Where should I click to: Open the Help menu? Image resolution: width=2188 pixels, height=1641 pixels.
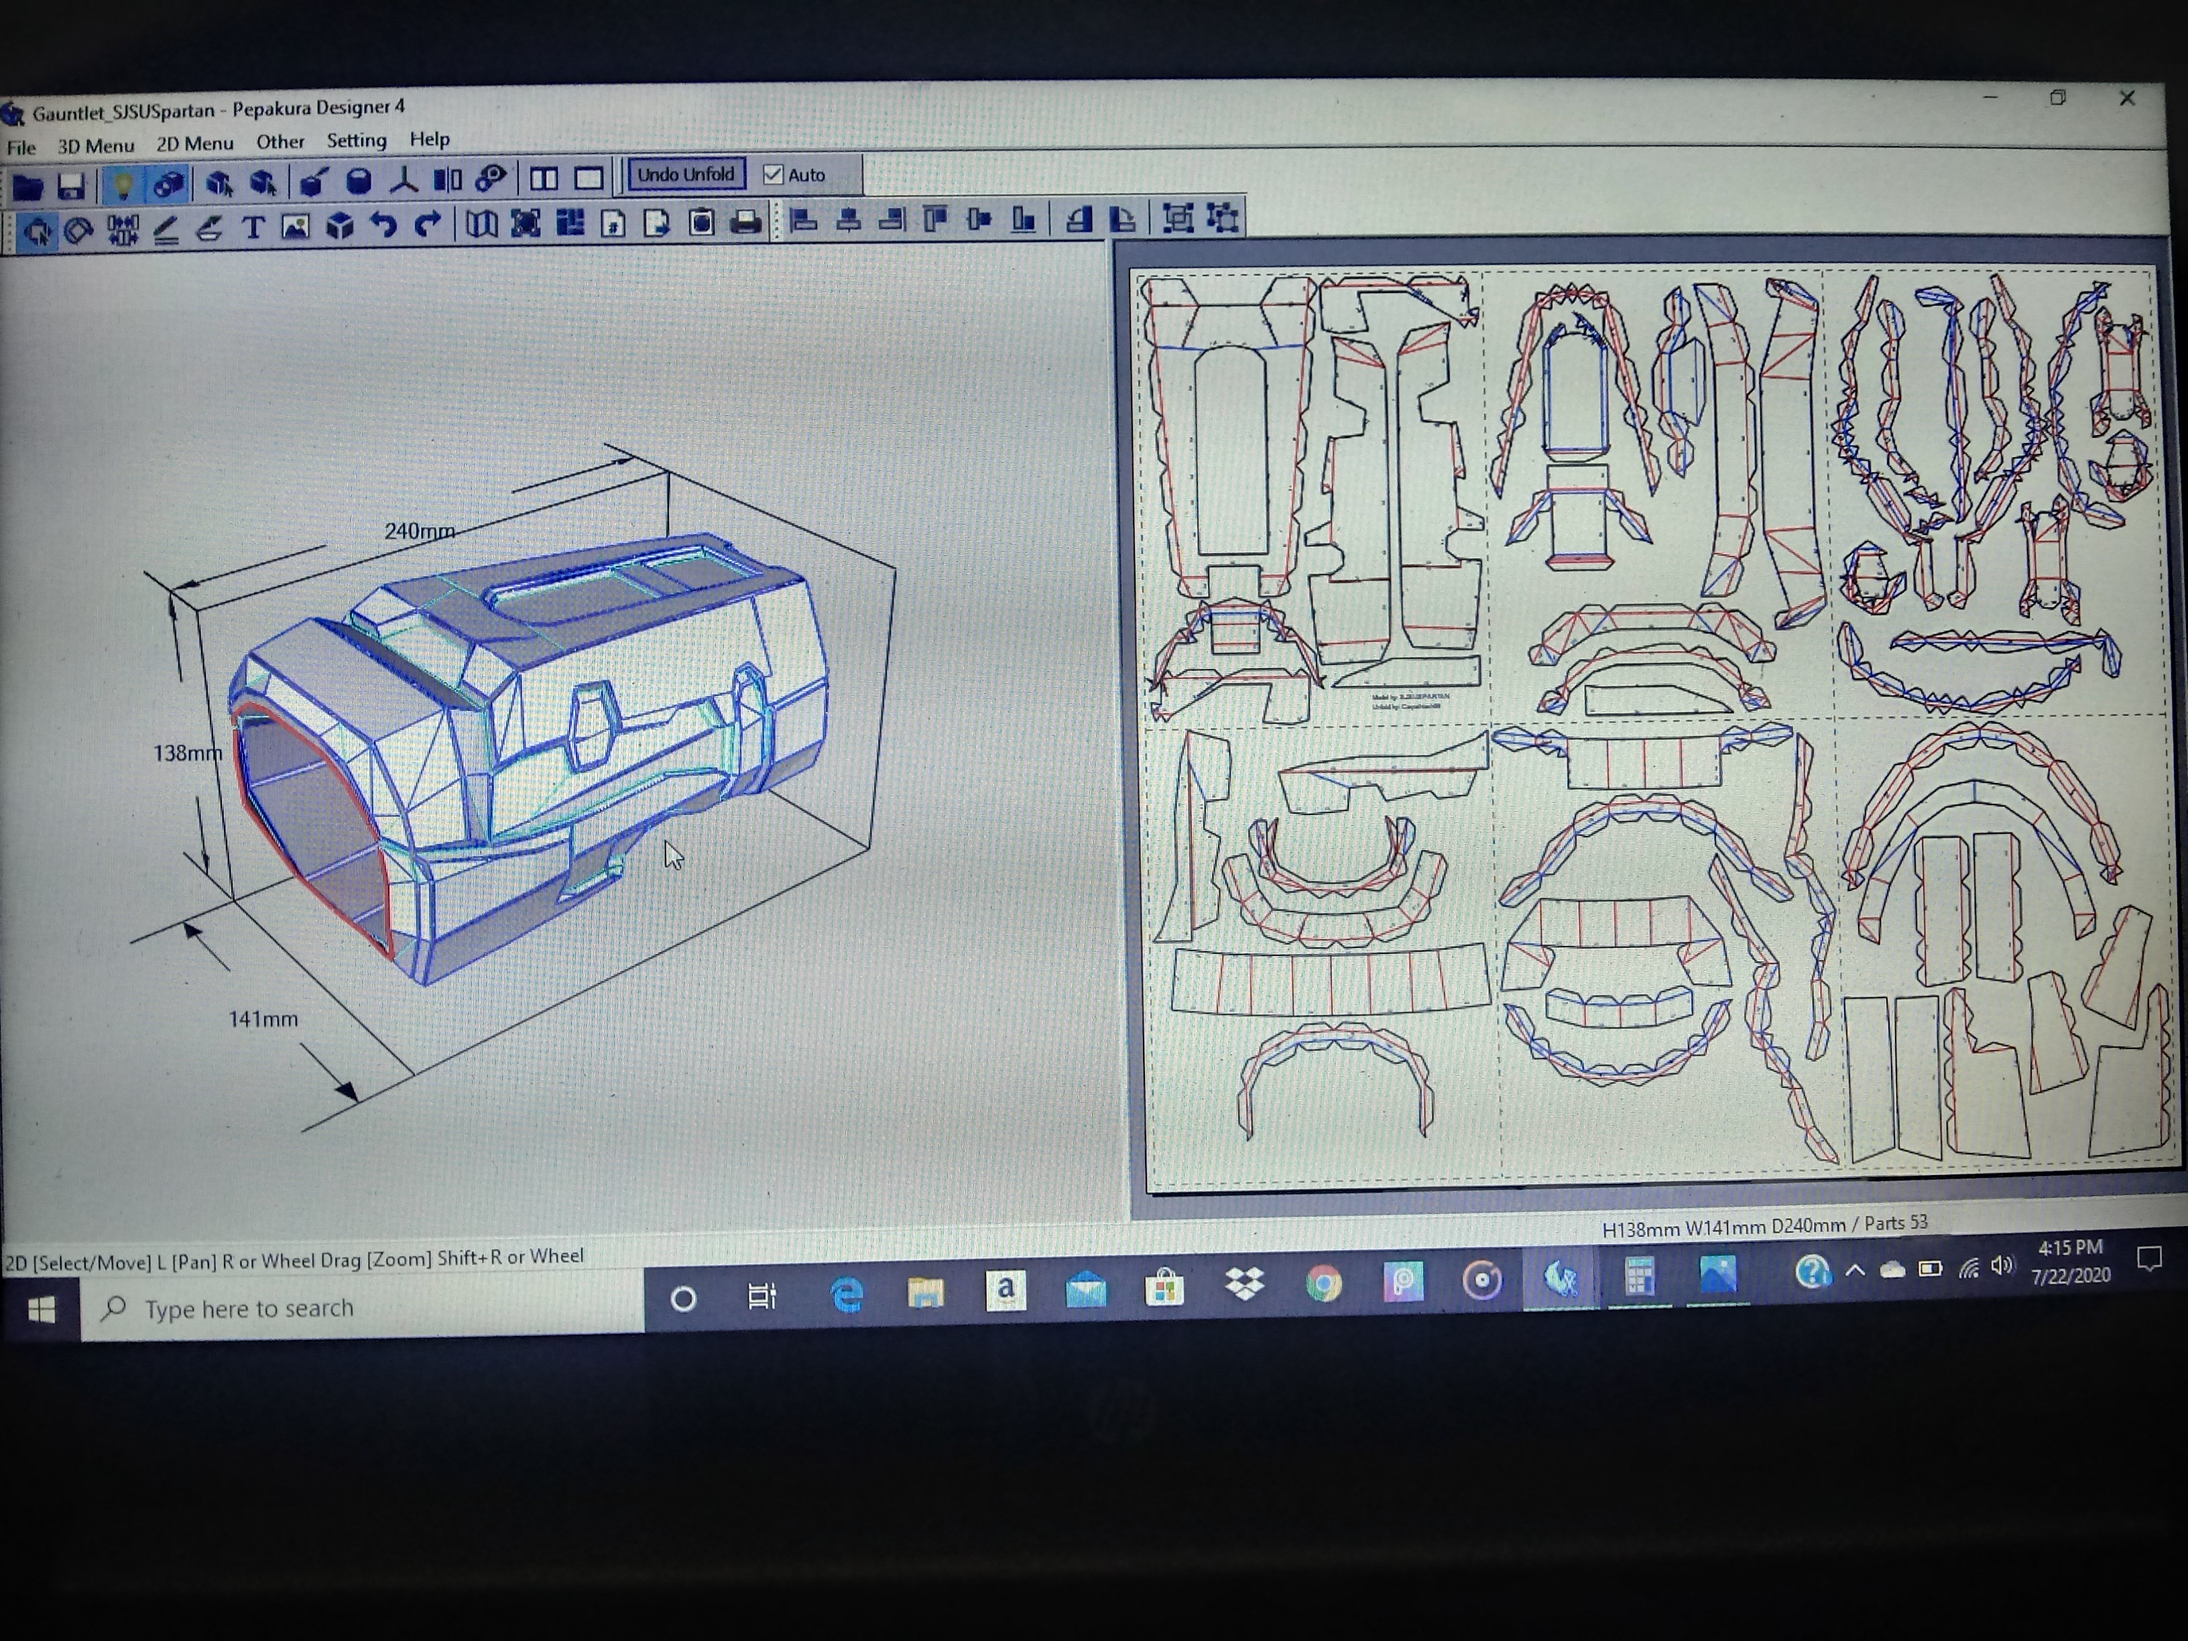tap(429, 139)
